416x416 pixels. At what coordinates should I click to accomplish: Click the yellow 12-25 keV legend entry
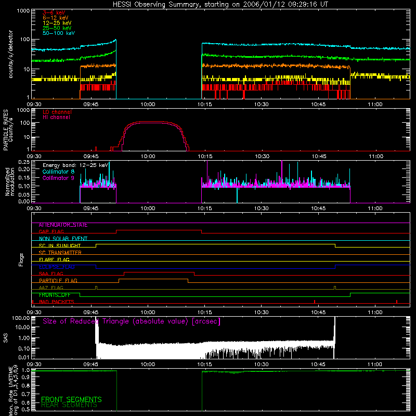[x=57, y=23]
